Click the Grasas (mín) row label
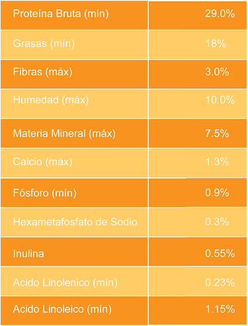The image size is (248, 326). coord(44,44)
